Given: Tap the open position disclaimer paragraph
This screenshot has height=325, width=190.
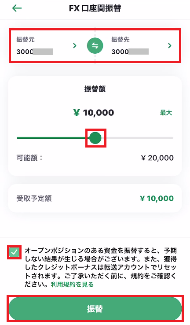Looking at the screenshot, I should pyautogui.click(x=101, y=267).
